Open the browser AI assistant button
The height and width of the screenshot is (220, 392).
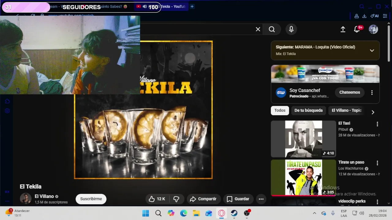point(375,16)
